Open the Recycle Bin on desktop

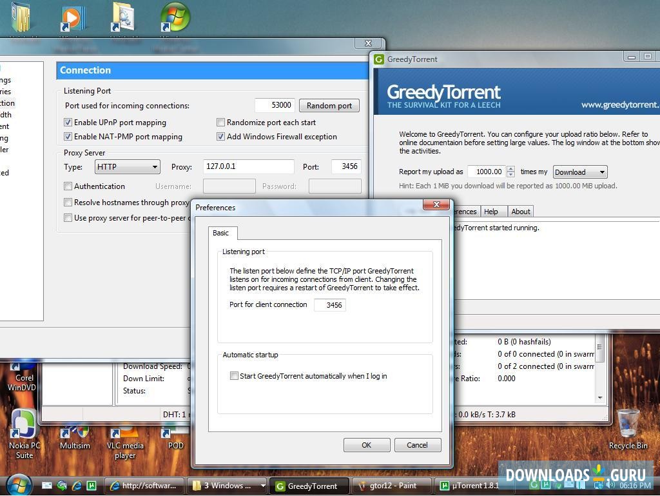628,429
